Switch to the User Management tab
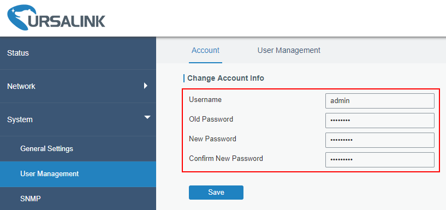The image size is (446, 210). point(289,51)
